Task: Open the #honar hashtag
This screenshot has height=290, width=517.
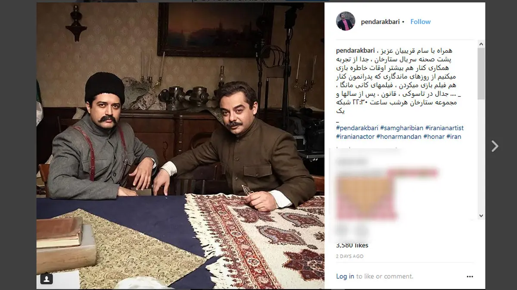Action: pos(434,137)
